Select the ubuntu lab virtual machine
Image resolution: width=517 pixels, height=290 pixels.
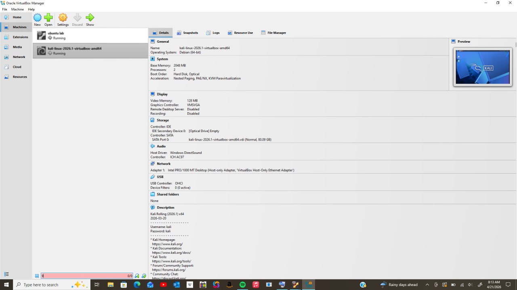(90, 35)
